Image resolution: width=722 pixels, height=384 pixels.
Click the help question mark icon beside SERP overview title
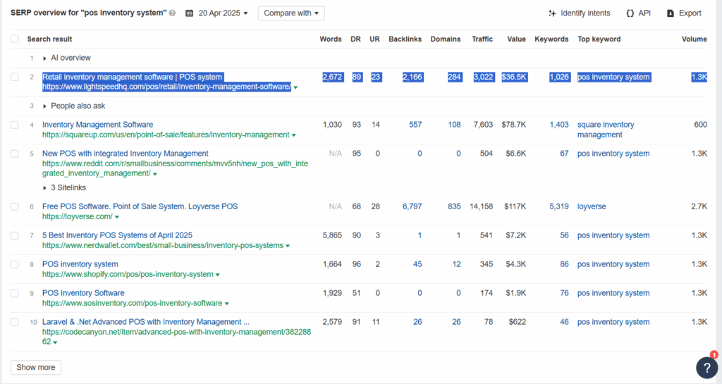[172, 13]
